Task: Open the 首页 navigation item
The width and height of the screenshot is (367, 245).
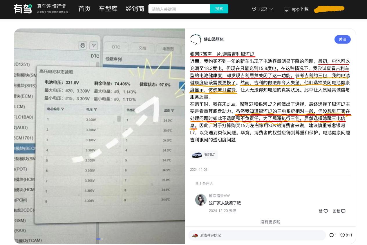Action: (x=84, y=9)
